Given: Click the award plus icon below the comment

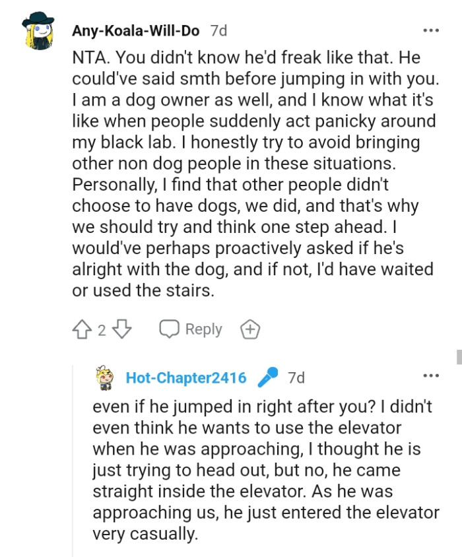Looking at the screenshot, I should point(251,329).
